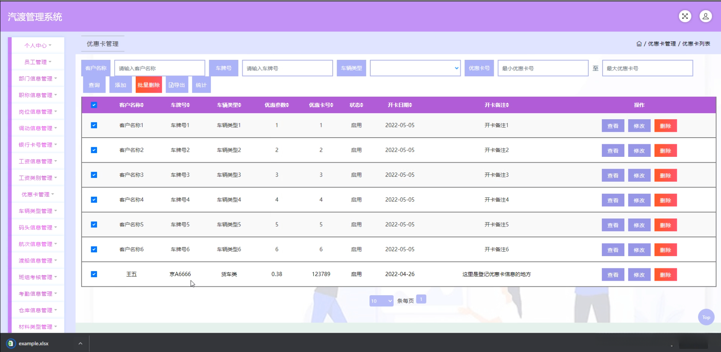Image resolution: width=721 pixels, height=352 pixels.
Task: Click the home icon in breadcrumb
Action: (639, 44)
